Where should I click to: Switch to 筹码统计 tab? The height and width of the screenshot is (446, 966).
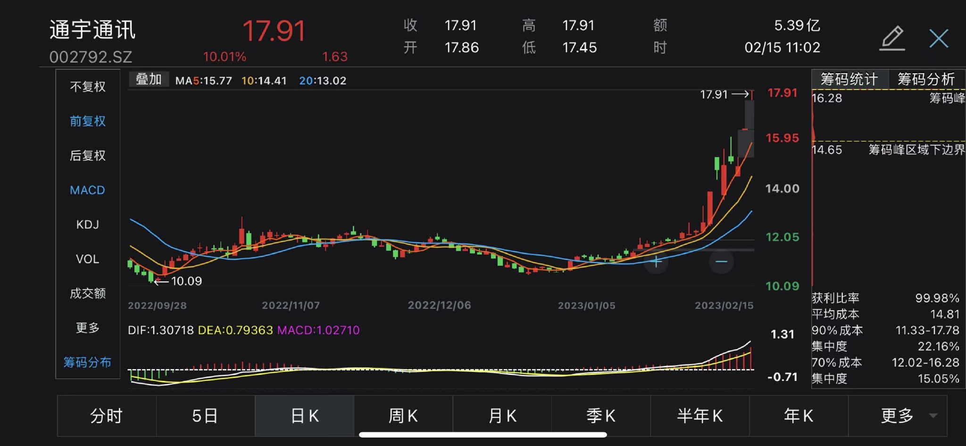[849, 79]
